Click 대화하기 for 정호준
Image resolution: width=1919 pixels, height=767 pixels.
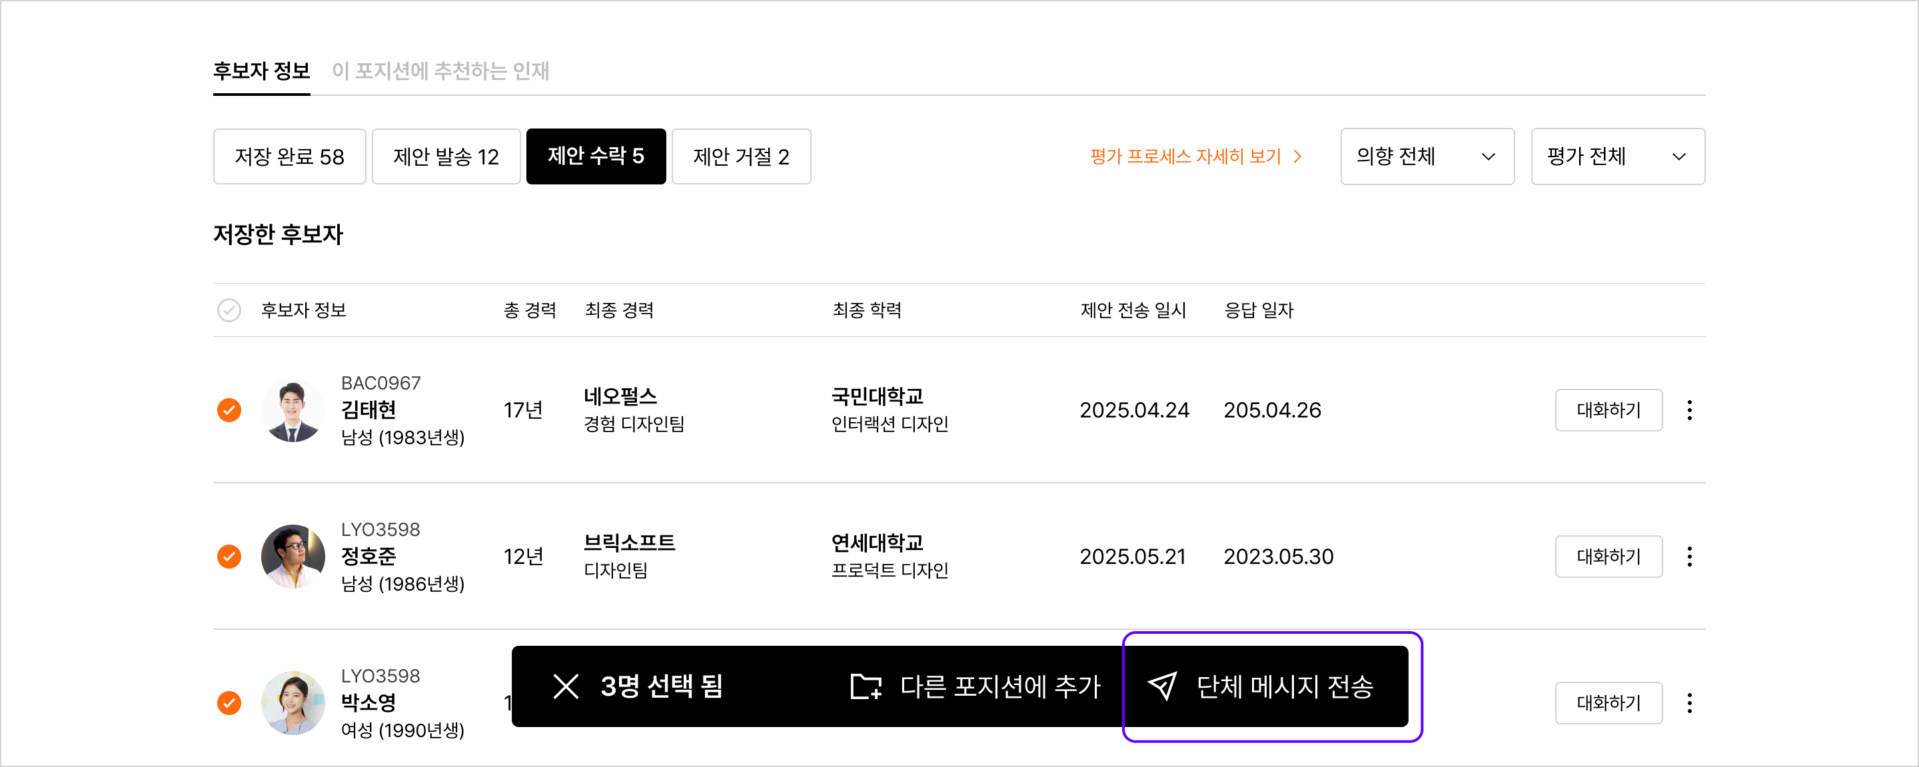pos(1608,556)
